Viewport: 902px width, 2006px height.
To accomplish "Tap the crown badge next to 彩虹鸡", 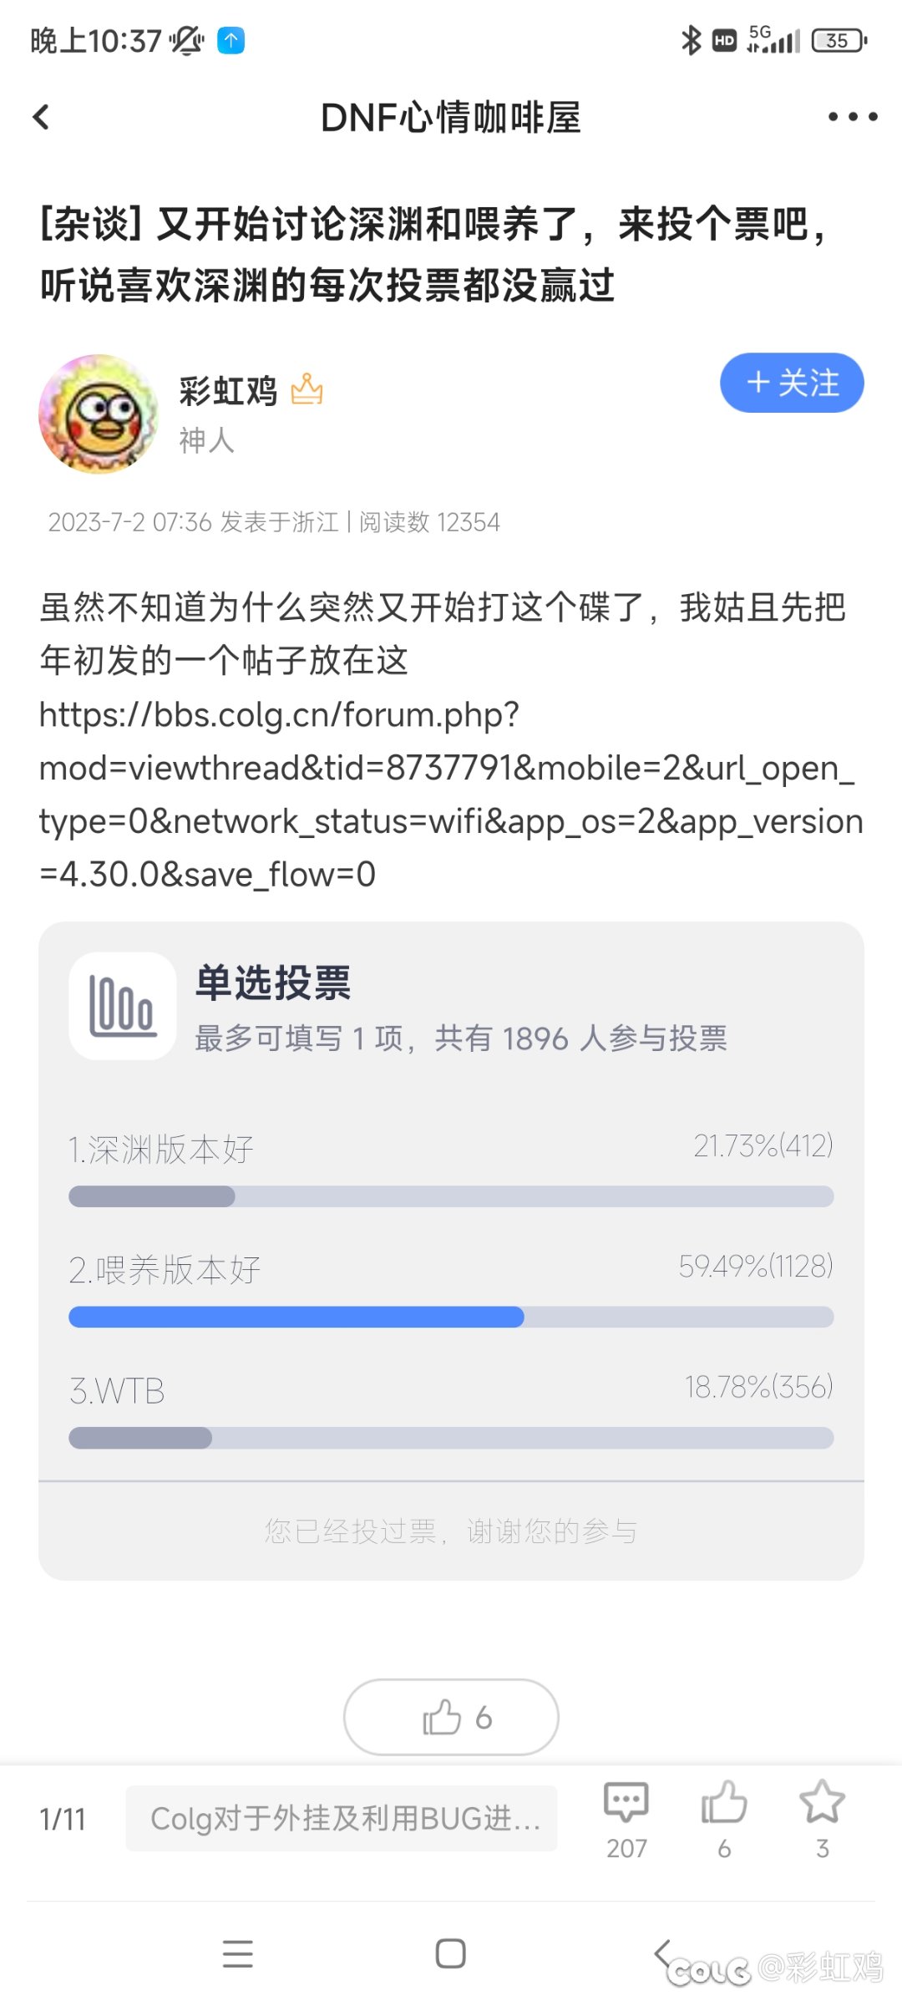I will pyautogui.click(x=307, y=389).
